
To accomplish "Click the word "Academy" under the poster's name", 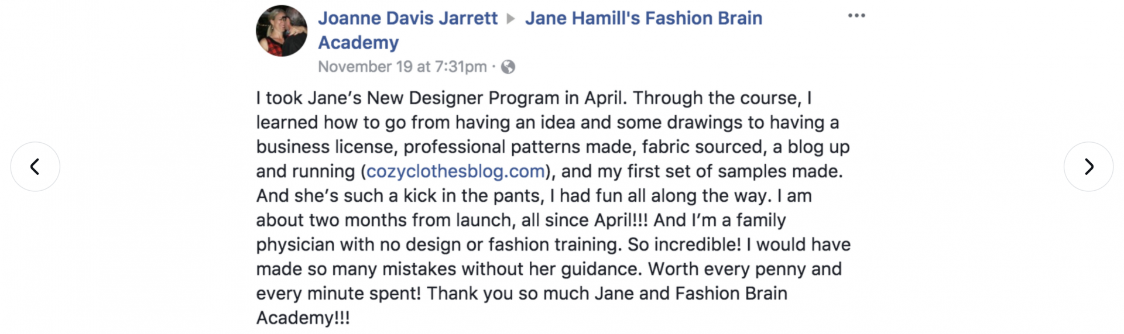I will point(358,43).
